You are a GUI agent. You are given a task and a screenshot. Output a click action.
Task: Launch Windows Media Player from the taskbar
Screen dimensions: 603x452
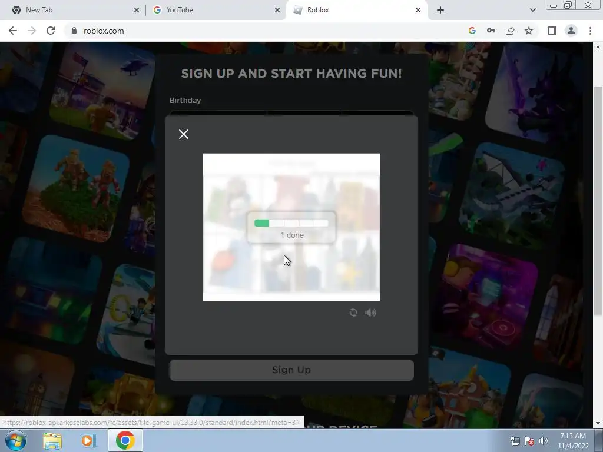pos(88,440)
